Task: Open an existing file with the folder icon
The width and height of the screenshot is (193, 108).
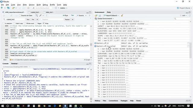Action: 13,8
